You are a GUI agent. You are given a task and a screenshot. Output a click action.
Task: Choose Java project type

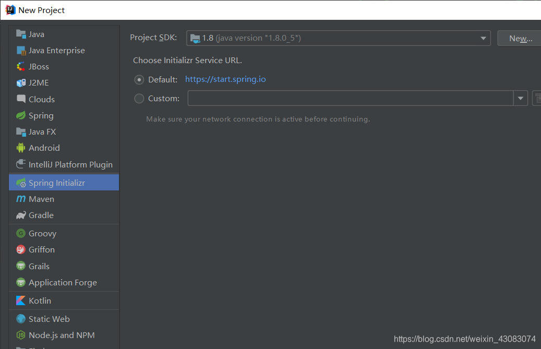[x=64, y=34]
